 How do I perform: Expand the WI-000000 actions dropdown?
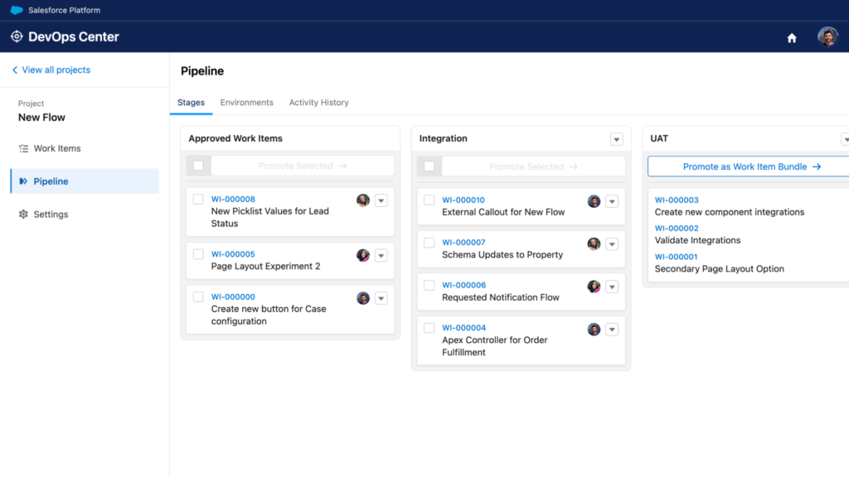(x=381, y=298)
